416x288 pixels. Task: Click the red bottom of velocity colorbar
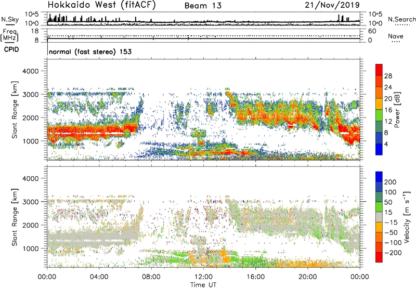click(379, 257)
